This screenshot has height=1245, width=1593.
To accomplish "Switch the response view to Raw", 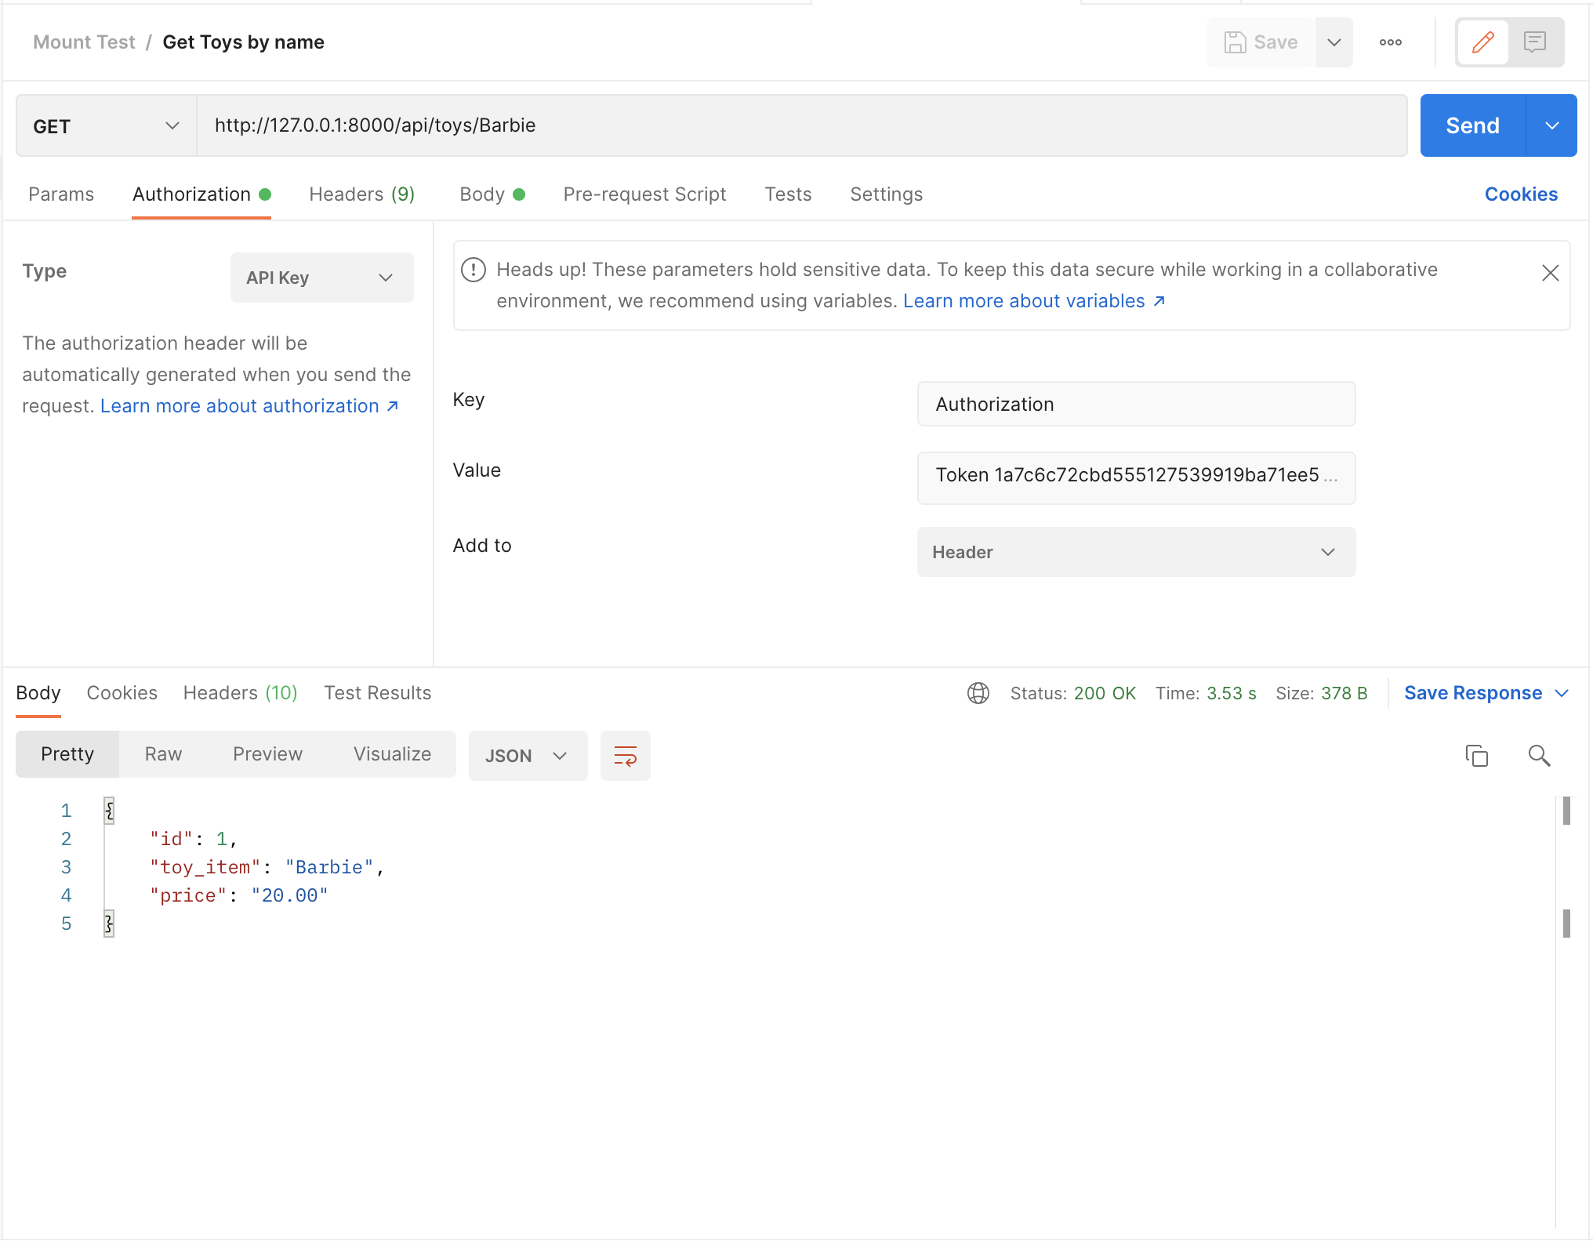I will coord(163,754).
